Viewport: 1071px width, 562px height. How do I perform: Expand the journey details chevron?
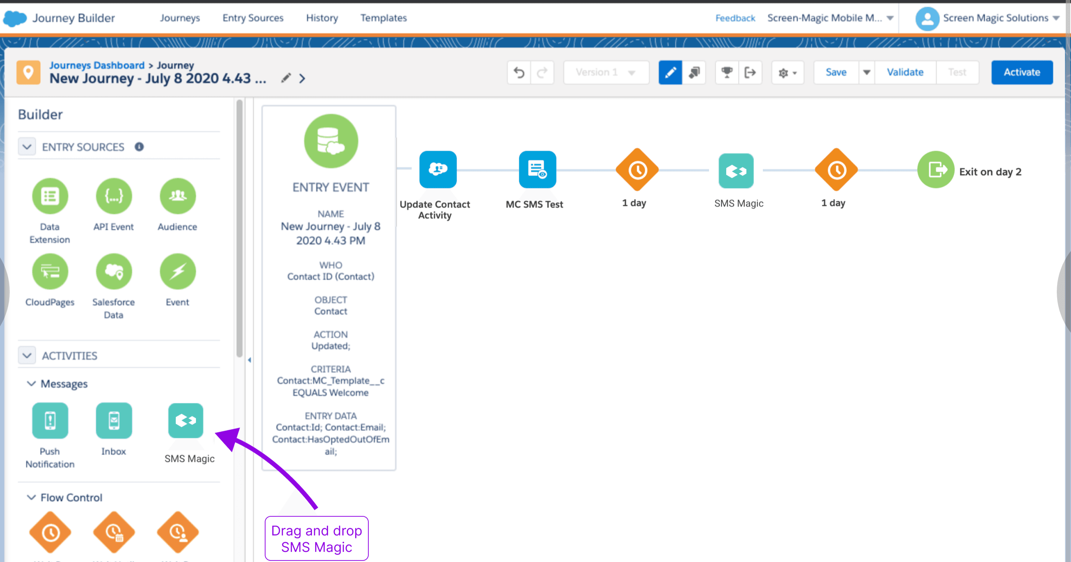[302, 78]
